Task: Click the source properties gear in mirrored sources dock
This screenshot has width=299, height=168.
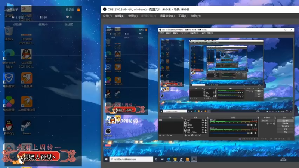Action: [192, 135]
